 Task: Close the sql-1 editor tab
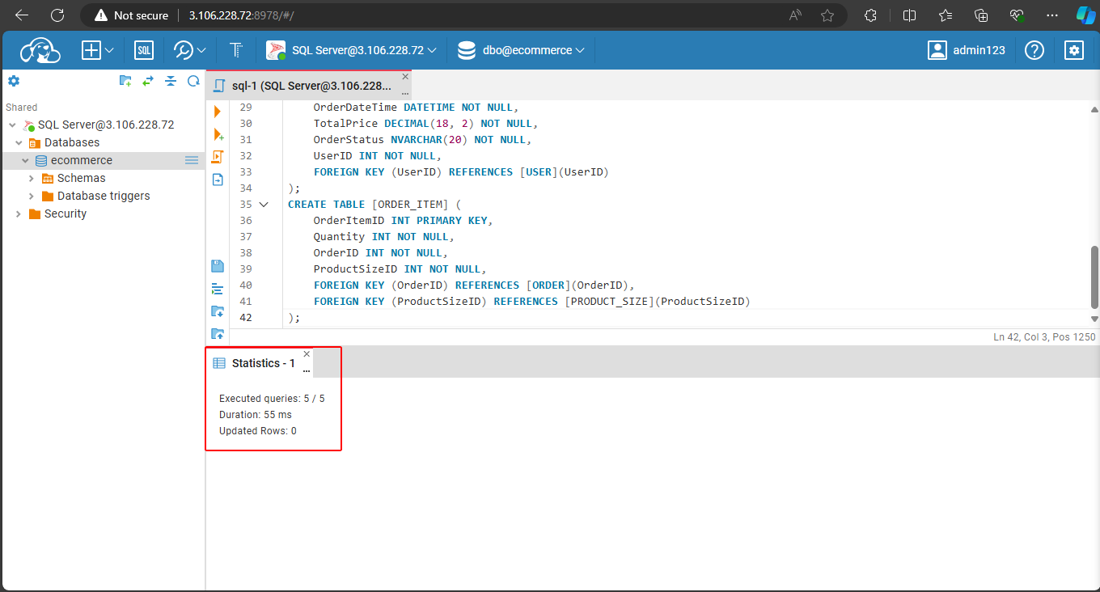click(406, 77)
